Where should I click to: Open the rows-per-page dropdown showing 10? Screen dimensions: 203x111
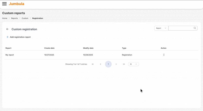133,64
